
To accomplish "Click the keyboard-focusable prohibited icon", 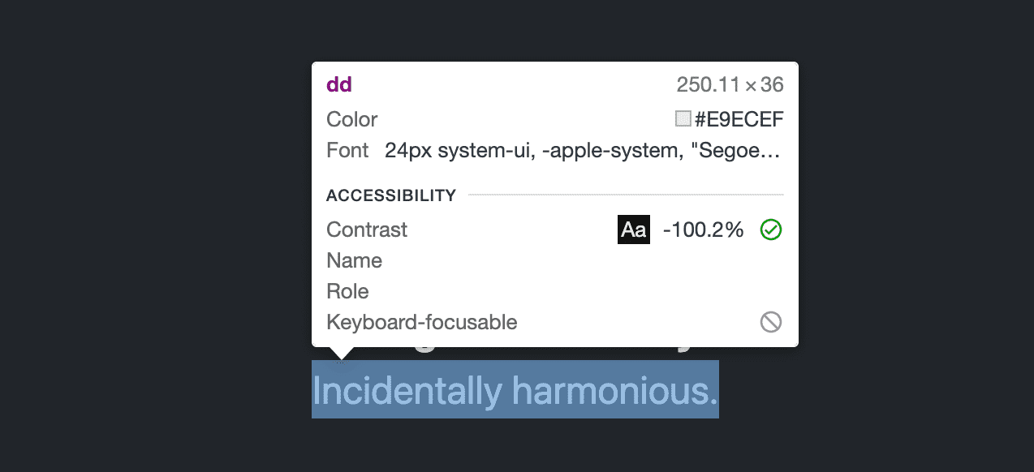I will [770, 322].
